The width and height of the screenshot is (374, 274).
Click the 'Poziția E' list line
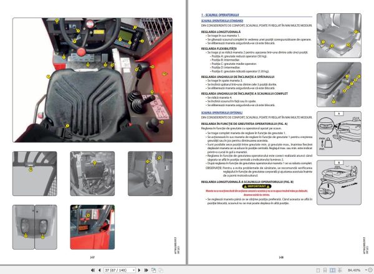[x=240, y=71]
